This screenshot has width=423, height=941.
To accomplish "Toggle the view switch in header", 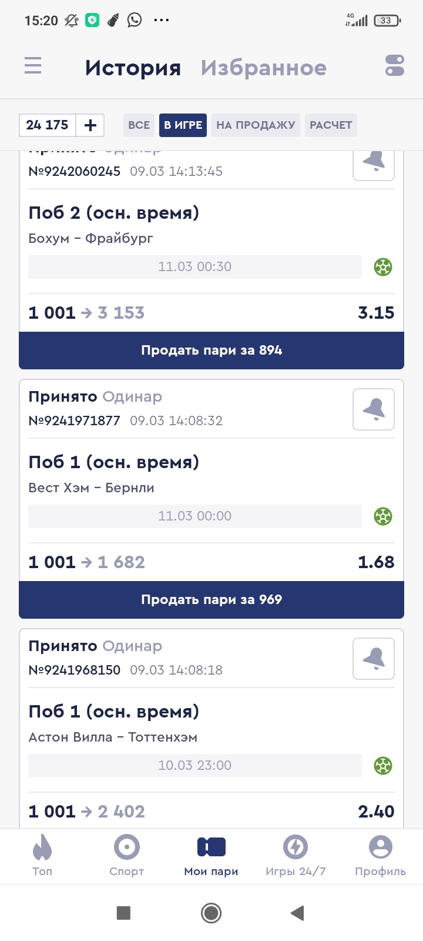I will pyautogui.click(x=395, y=66).
